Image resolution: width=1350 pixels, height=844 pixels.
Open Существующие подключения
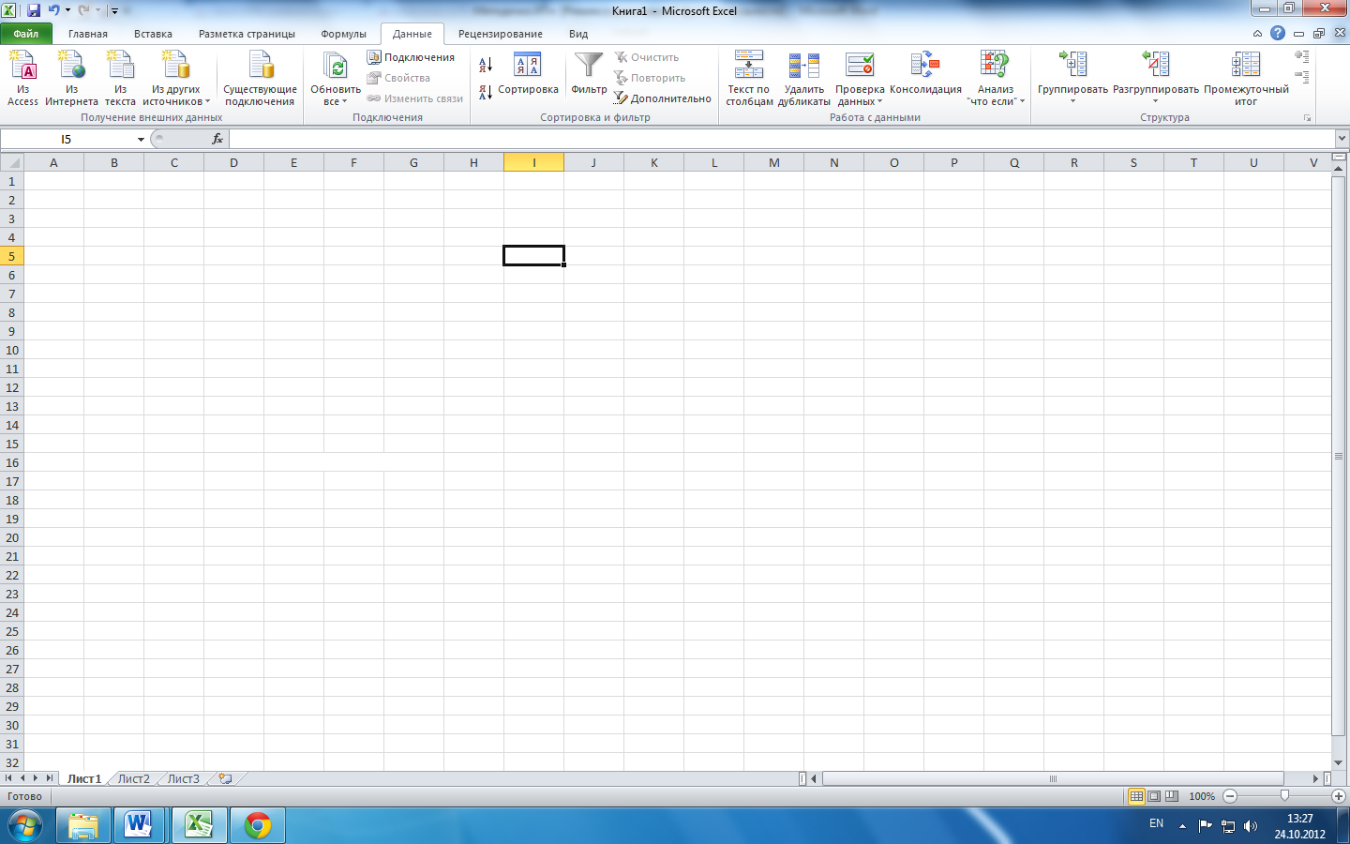(260, 78)
